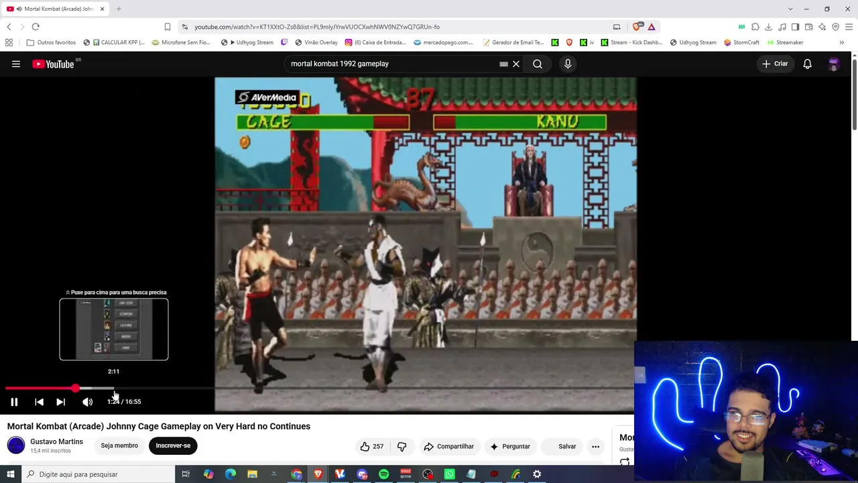Pause the video
Image resolution: width=858 pixels, height=483 pixels.
pyautogui.click(x=14, y=402)
